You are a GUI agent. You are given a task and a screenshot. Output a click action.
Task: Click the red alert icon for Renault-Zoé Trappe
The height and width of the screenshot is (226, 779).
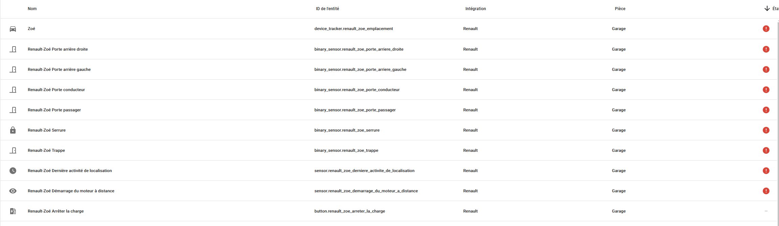tap(766, 150)
